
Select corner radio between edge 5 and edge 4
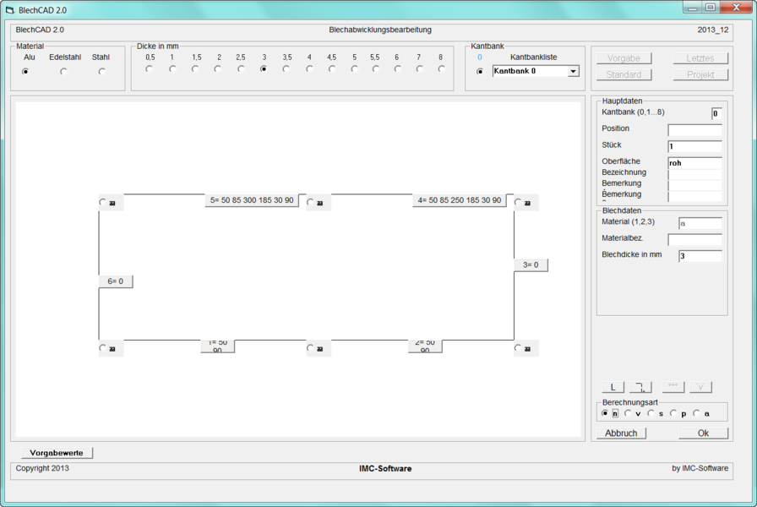click(310, 202)
